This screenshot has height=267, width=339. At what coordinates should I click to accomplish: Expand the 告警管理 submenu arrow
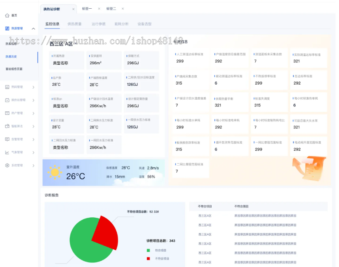[33, 140]
